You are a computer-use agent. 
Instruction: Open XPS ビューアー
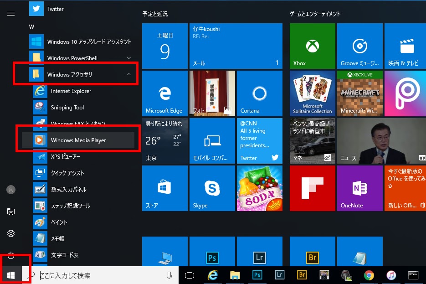83,156
